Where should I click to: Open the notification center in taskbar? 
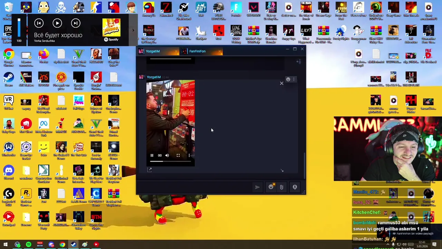(x=434, y=245)
